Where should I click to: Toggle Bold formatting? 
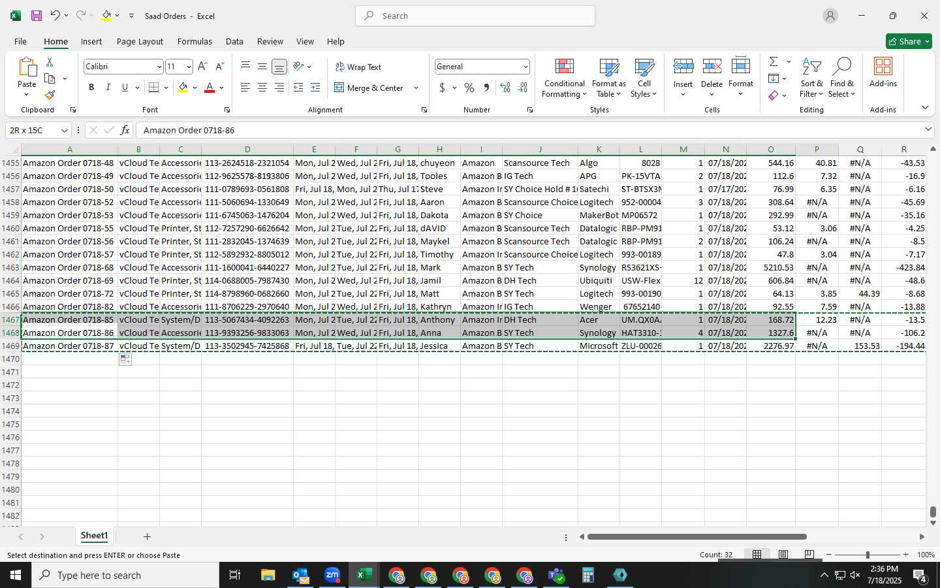[x=91, y=88]
